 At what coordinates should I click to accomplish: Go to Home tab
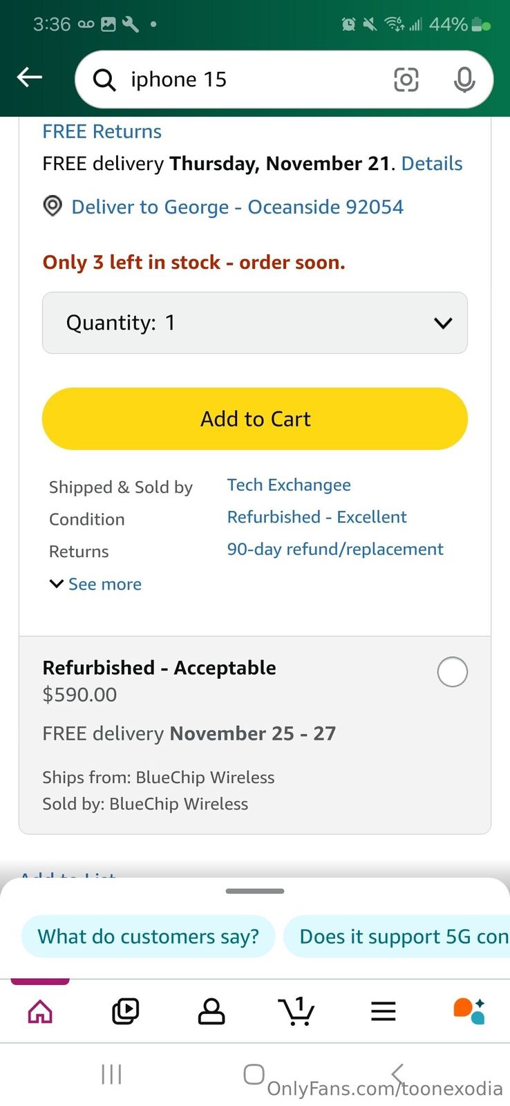(40, 1011)
